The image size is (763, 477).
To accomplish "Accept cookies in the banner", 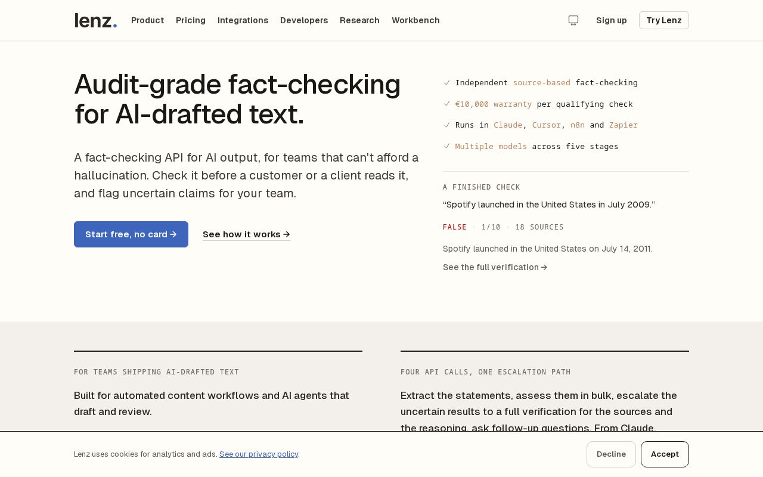I will pos(665,454).
